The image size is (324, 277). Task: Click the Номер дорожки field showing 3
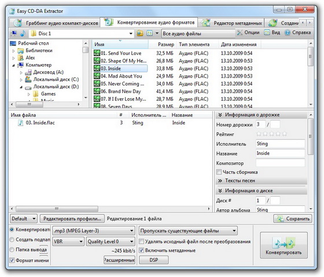pos(260,124)
